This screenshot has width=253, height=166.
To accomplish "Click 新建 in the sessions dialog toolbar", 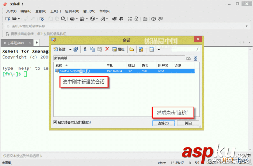I will coord(60,49).
